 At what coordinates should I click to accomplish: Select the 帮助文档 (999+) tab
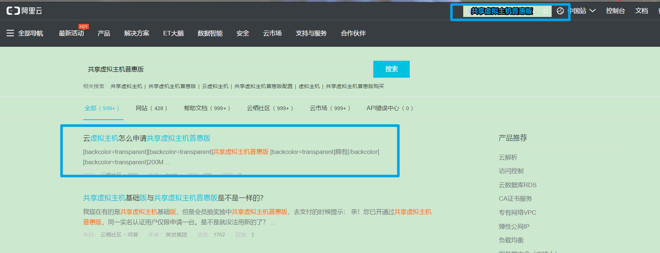coord(207,108)
